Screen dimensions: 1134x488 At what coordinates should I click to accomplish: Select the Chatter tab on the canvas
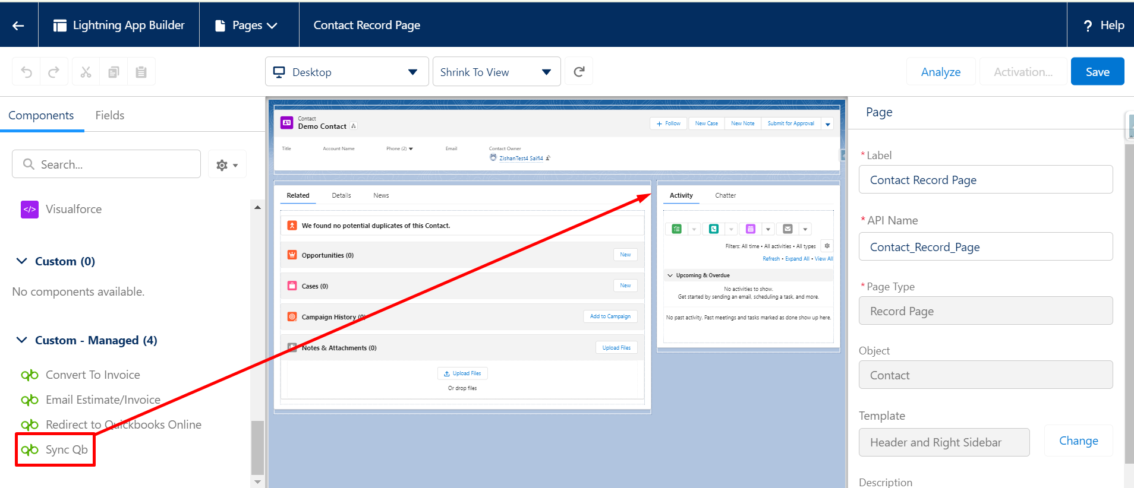coord(725,195)
